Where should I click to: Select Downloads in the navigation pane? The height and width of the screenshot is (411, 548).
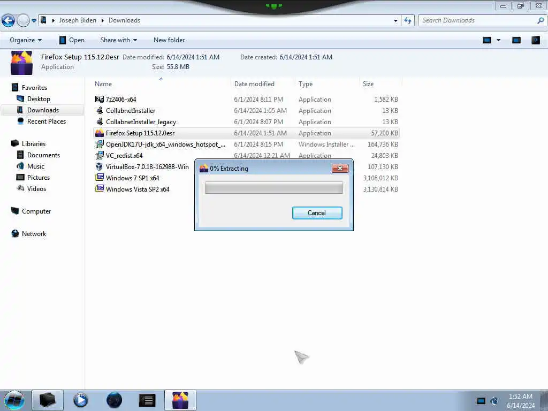(43, 110)
